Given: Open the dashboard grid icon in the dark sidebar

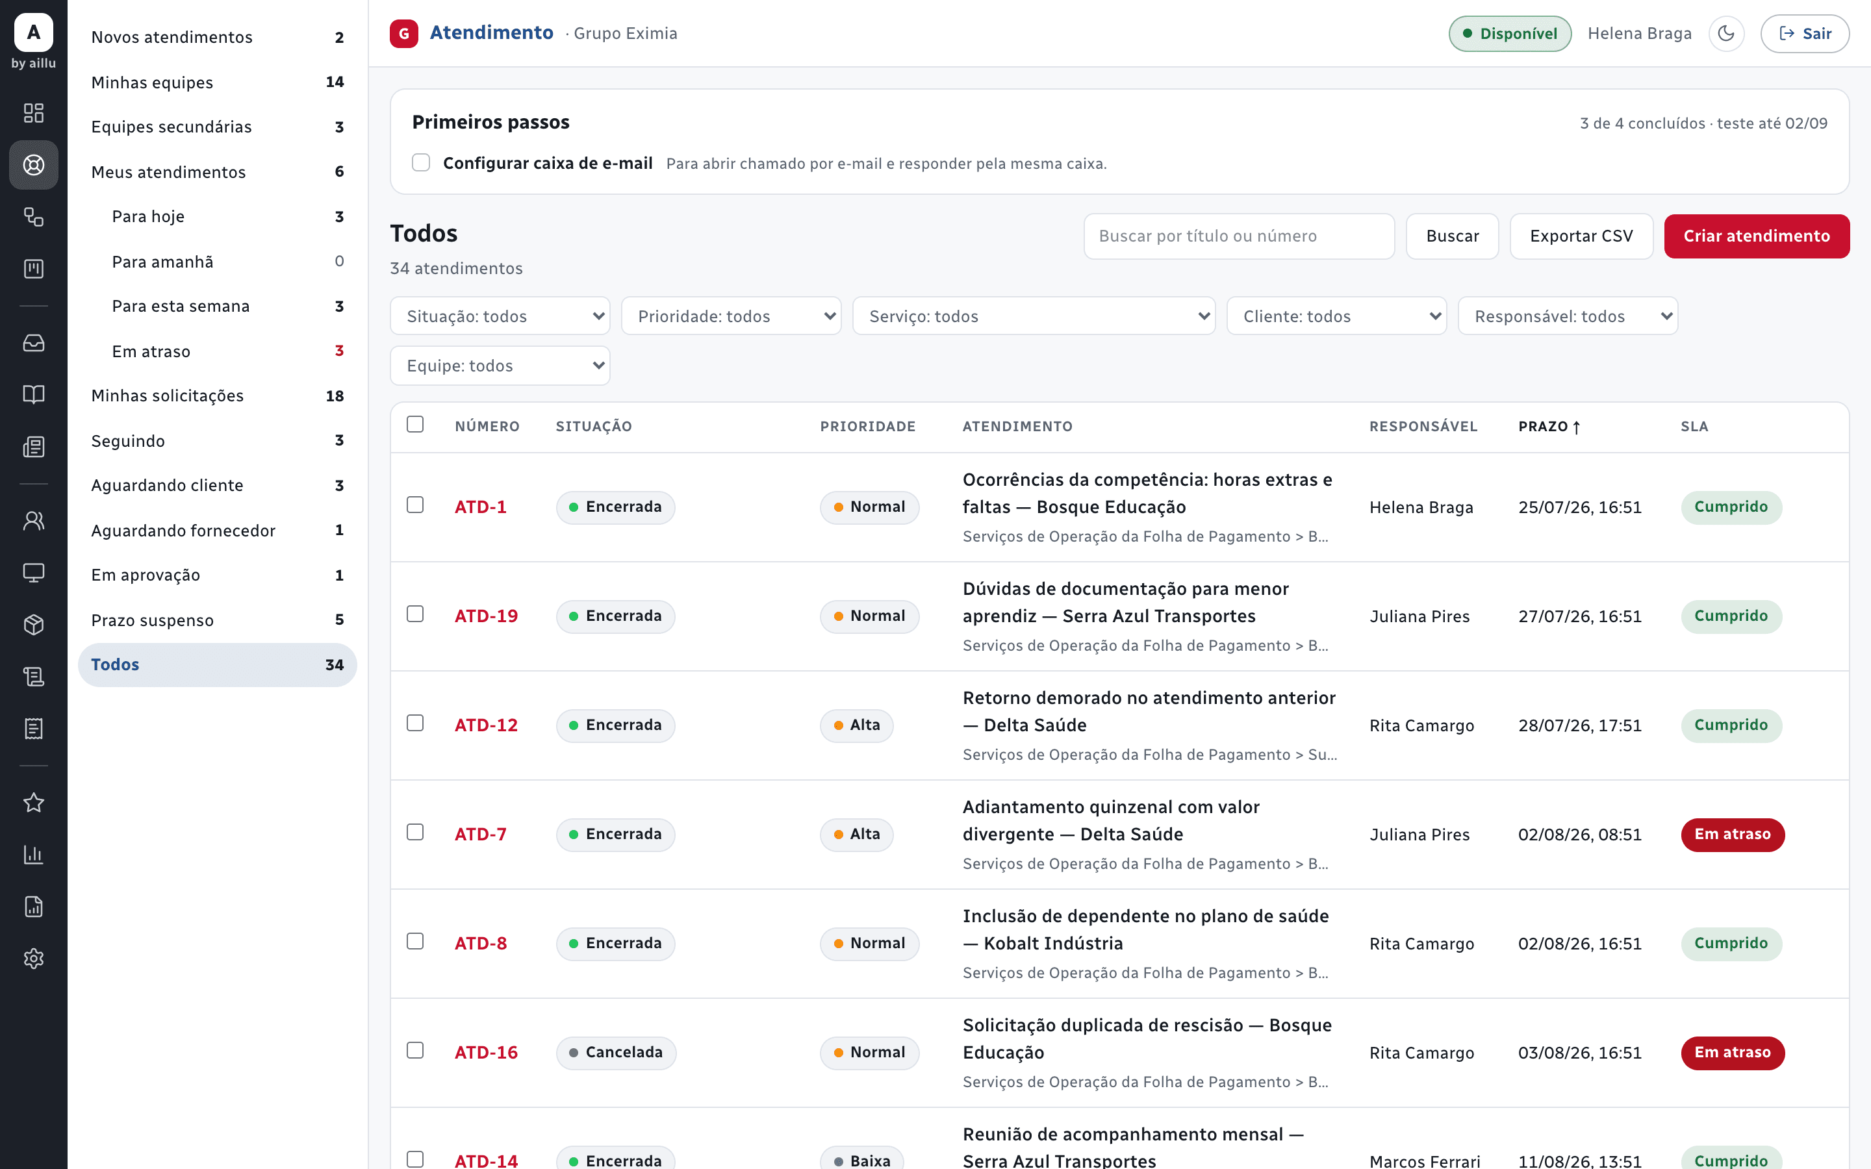Looking at the screenshot, I should click(x=33, y=113).
